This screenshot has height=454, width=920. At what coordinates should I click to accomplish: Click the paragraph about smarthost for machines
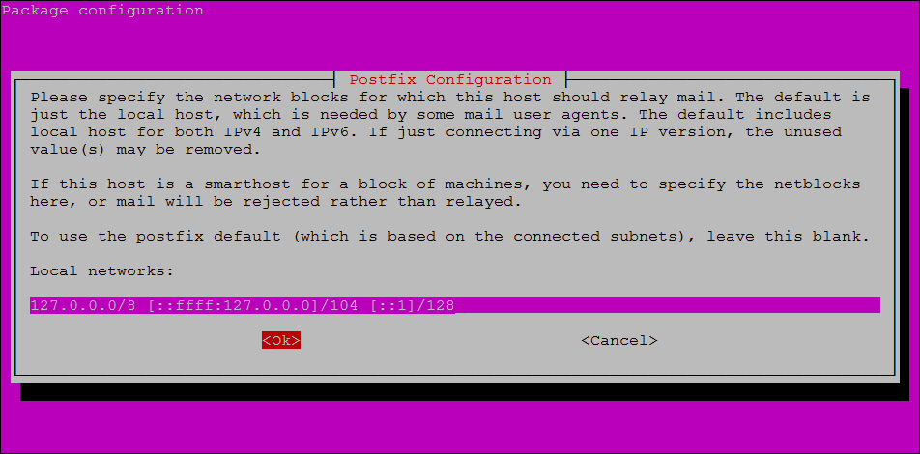(446, 193)
